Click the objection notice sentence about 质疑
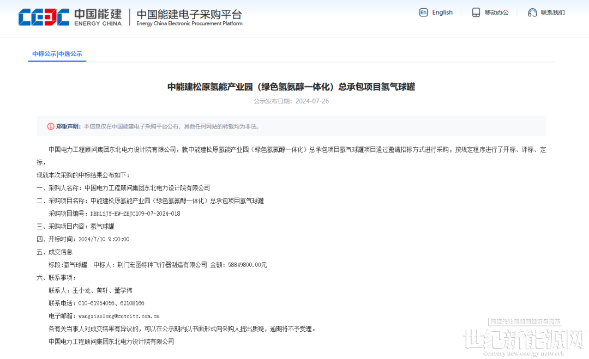Viewport: 589px width, 359px height. (x=183, y=329)
